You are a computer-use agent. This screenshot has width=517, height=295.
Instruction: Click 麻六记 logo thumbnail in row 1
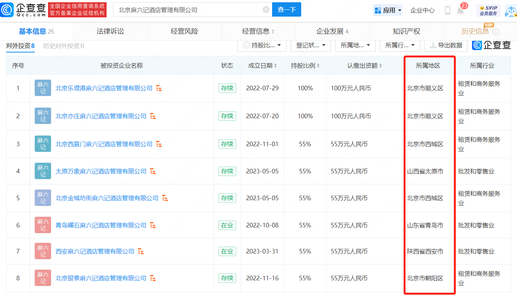click(x=43, y=88)
